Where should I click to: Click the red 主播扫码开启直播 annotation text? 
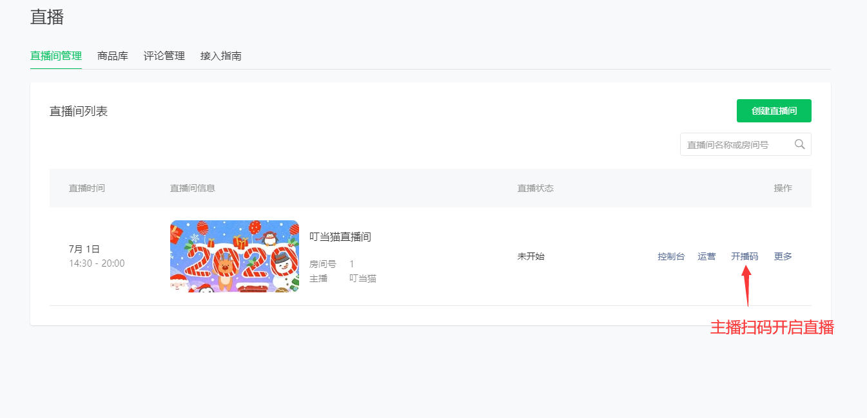pyautogui.click(x=772, y=328)
